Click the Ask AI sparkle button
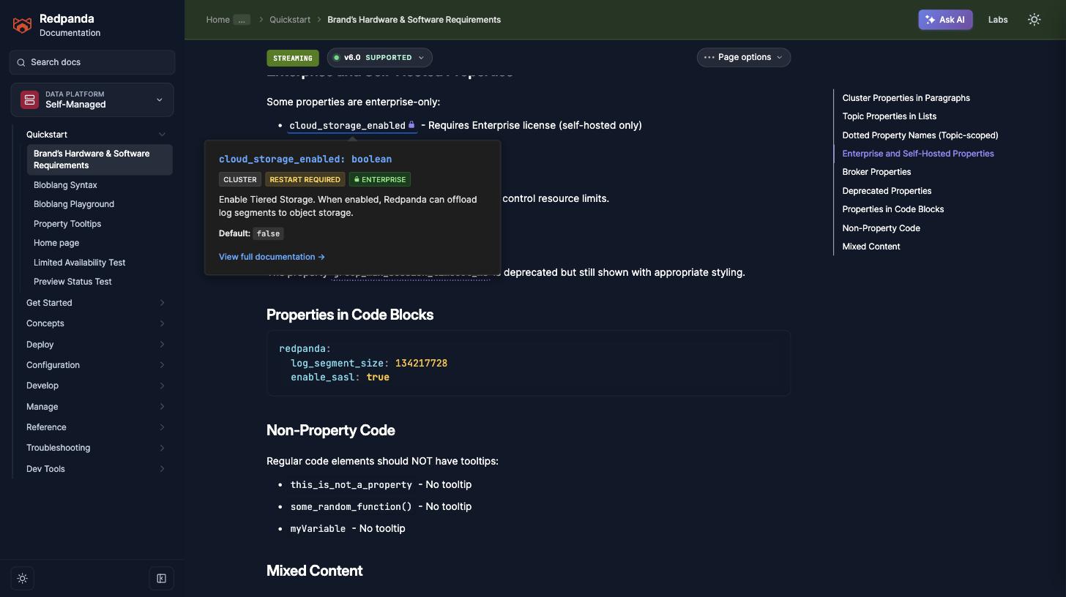This screenshot has width=1066, height=597. point(945,20)
